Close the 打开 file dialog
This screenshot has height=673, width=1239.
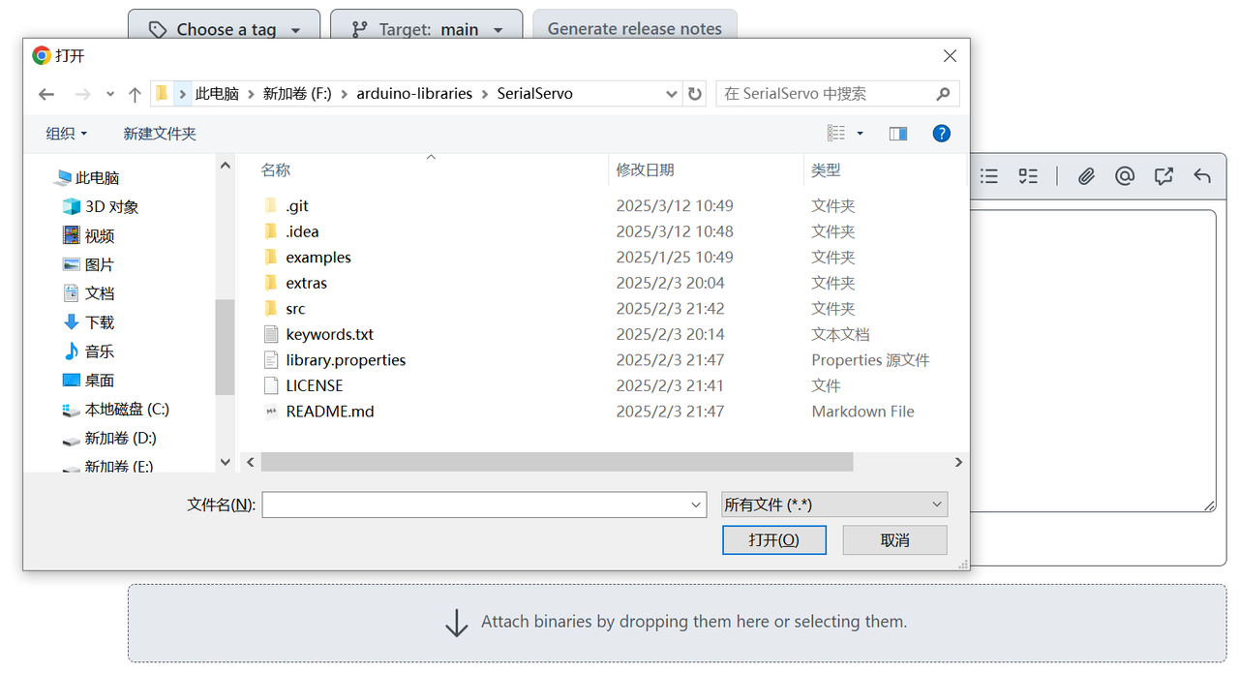950,56
